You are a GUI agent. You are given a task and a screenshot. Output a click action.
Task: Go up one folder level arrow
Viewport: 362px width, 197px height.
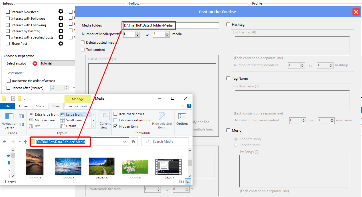point(26,142)
